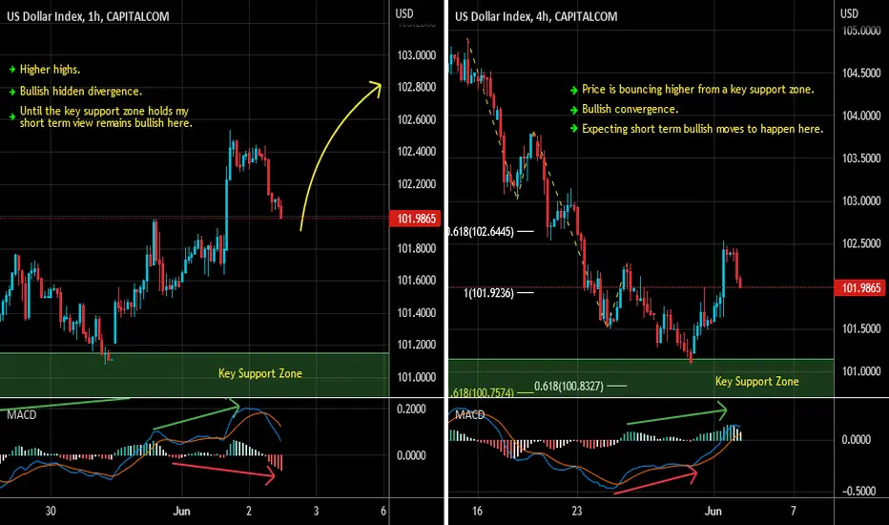Select the 'Bullish convergence.' annotation

630,109
